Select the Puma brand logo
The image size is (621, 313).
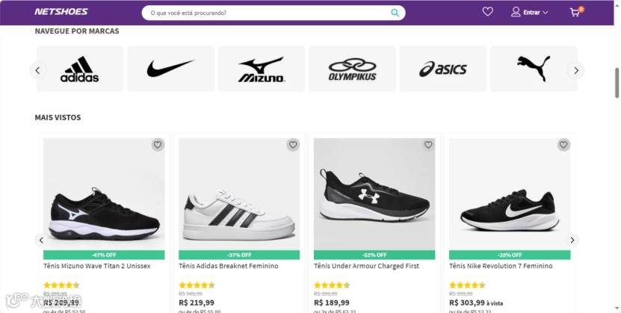(533, 69)
